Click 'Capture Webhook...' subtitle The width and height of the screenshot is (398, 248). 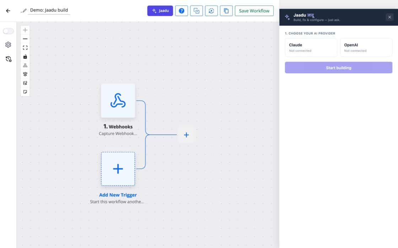coord(118,133)
